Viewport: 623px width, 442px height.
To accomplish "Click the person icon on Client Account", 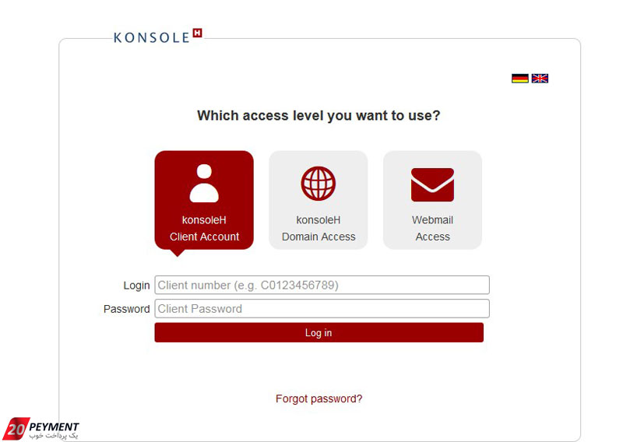I will click(204, 184).
